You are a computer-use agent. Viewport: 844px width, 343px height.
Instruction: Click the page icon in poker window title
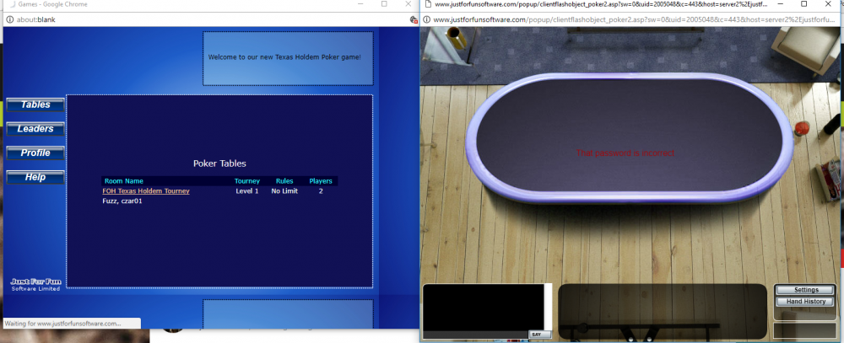pyautogui.click(x=427, y=3)
